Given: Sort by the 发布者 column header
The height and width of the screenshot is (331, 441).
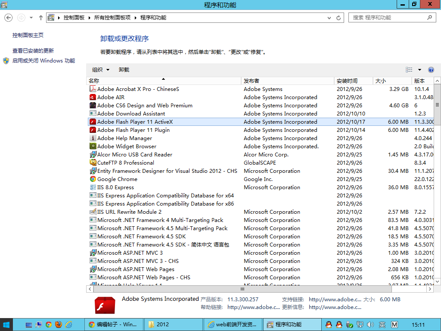Looking at the screenshot, I should click(288, 81).
